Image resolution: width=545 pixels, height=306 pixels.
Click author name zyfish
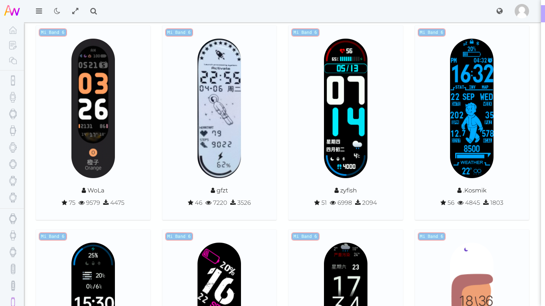pyautogui.click(x=348, y=190)
